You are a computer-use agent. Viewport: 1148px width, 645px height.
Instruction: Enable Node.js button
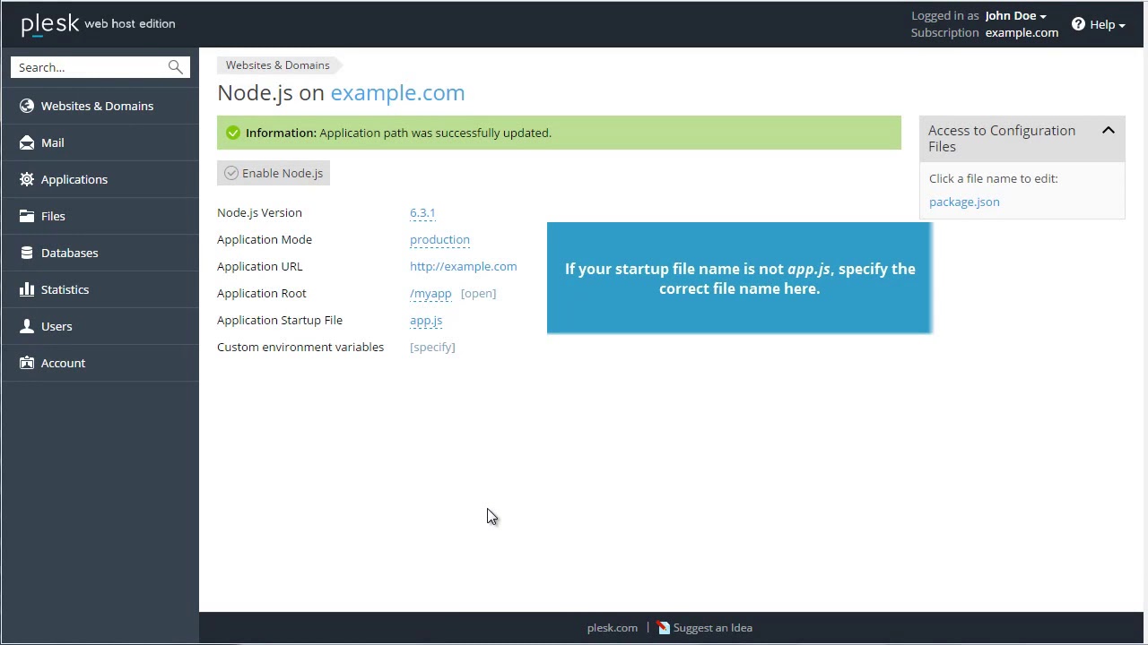tap(274, 173)
